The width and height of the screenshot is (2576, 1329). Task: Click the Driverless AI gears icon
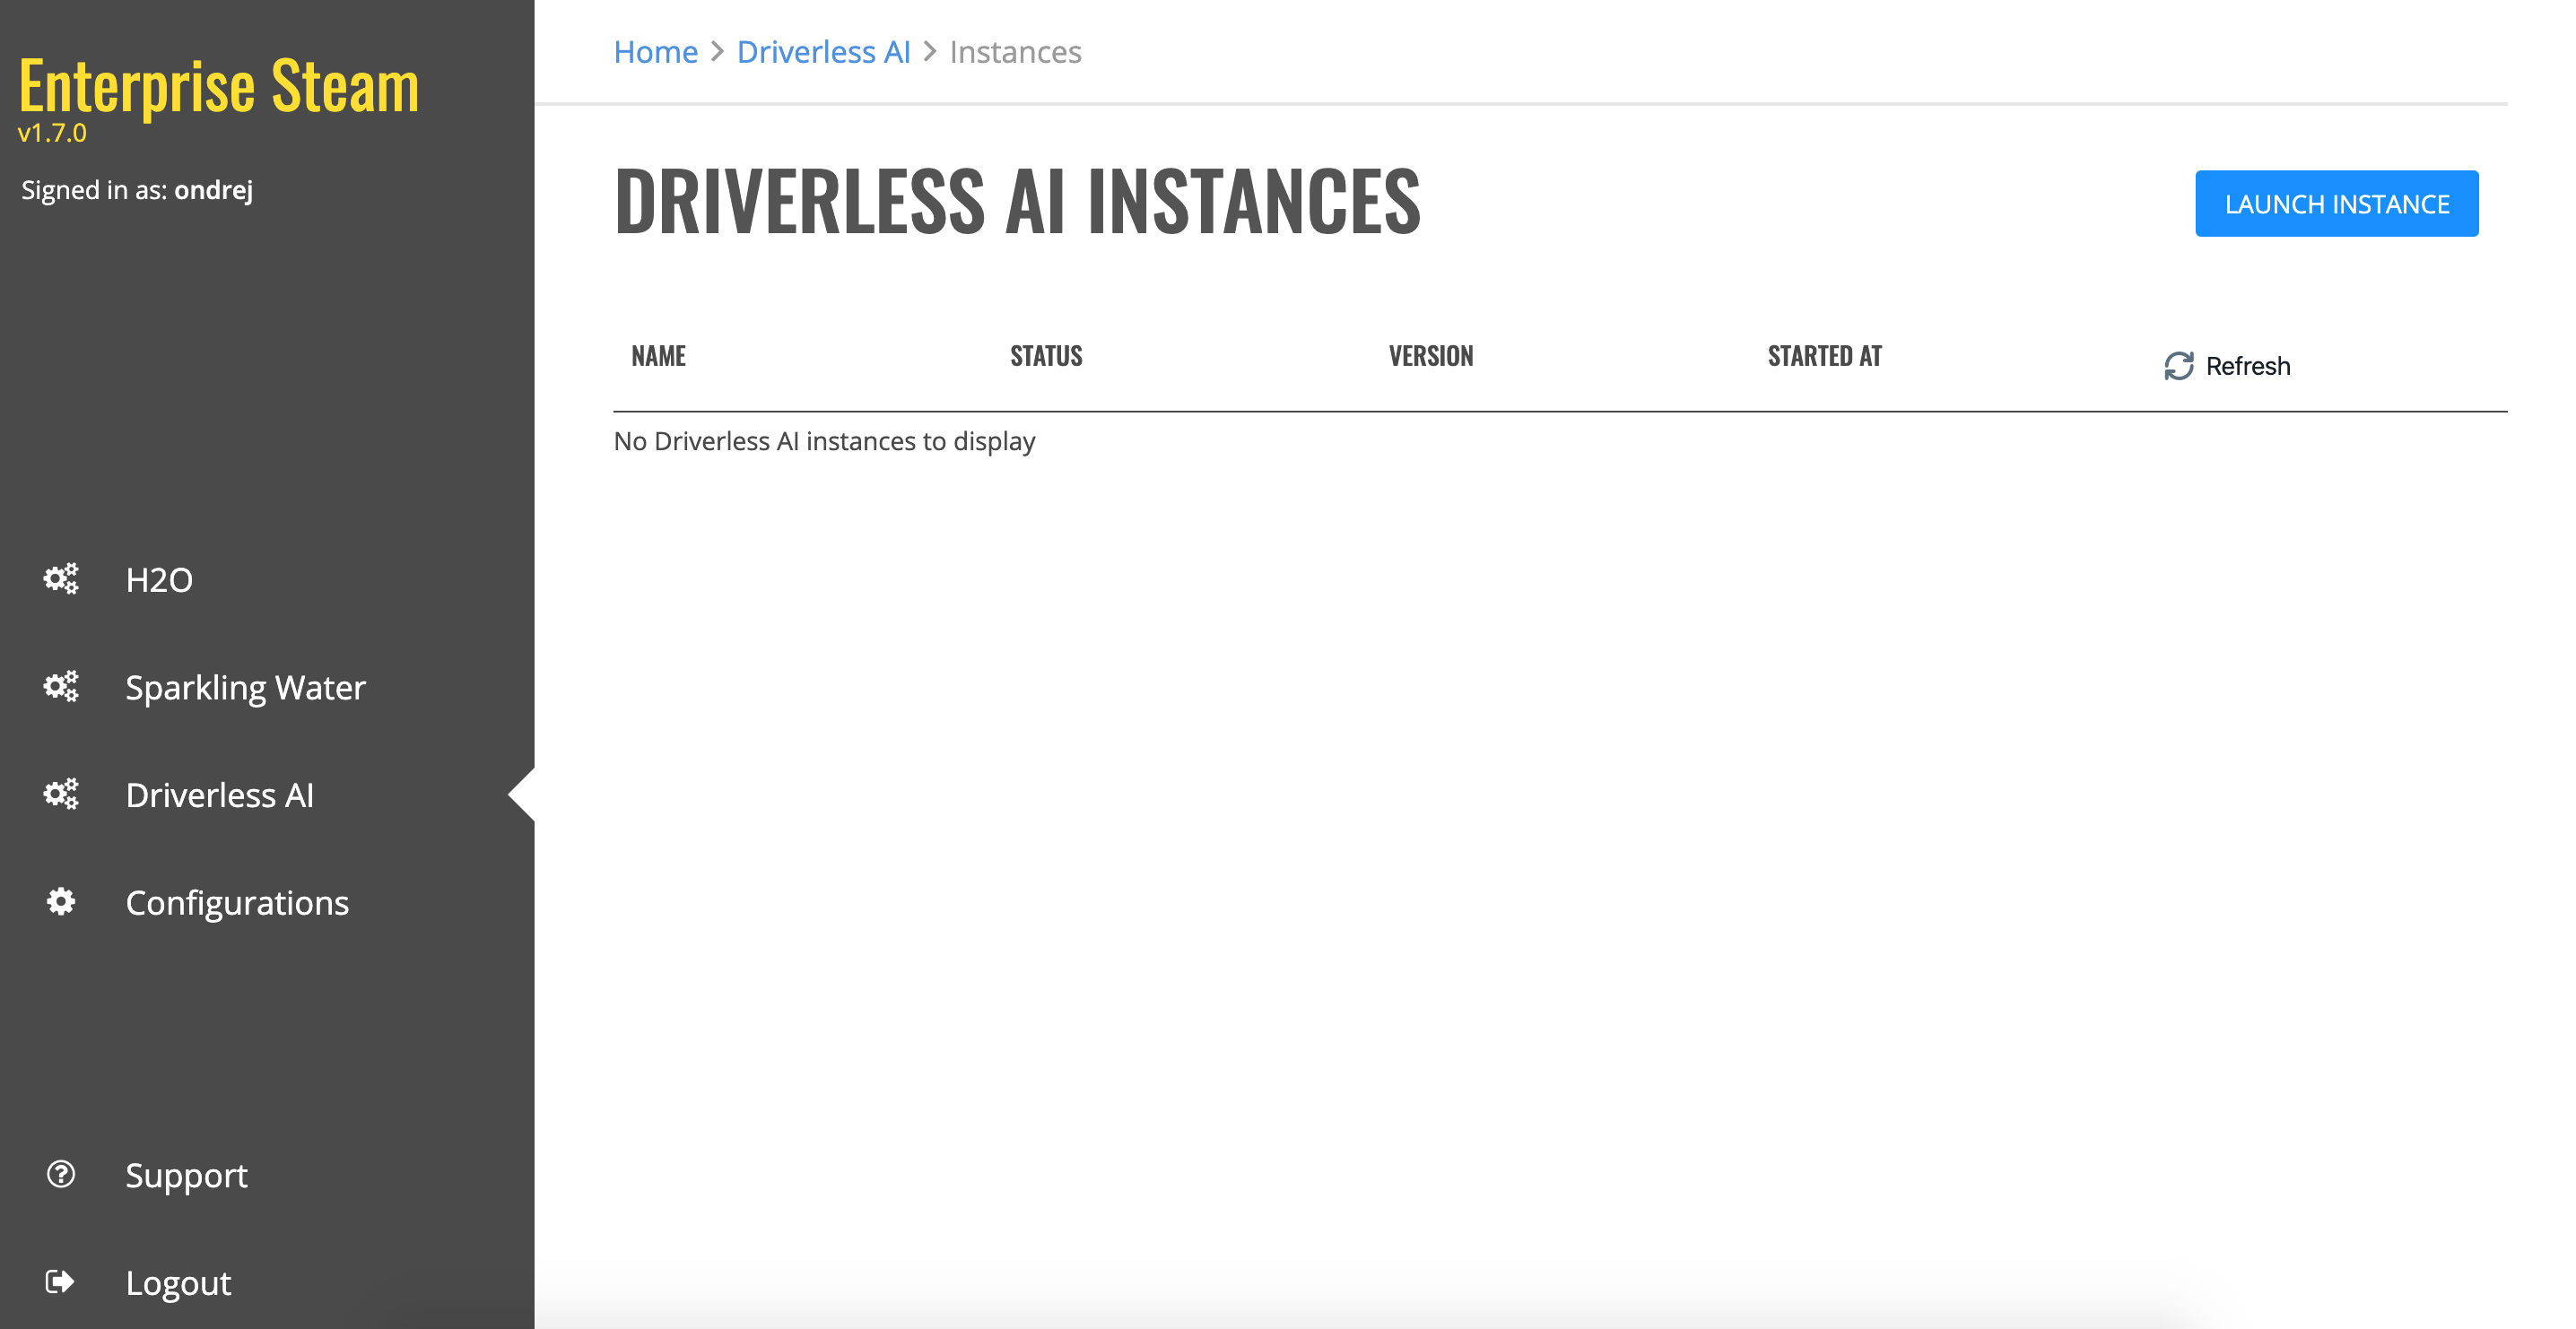pos(61,794)
